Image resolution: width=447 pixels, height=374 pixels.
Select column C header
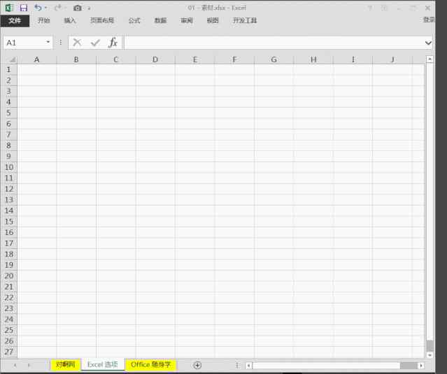115,59
